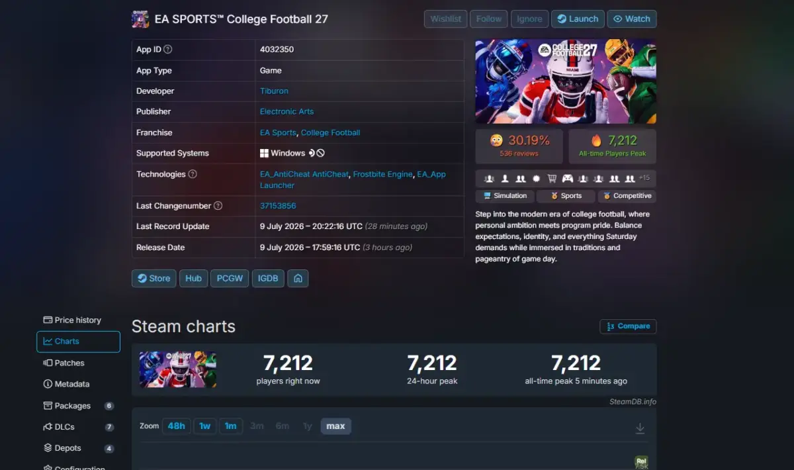Click the round badge achievements category icon
The width and height of the screenshot is (794, 470).
(x=536, y=179)
